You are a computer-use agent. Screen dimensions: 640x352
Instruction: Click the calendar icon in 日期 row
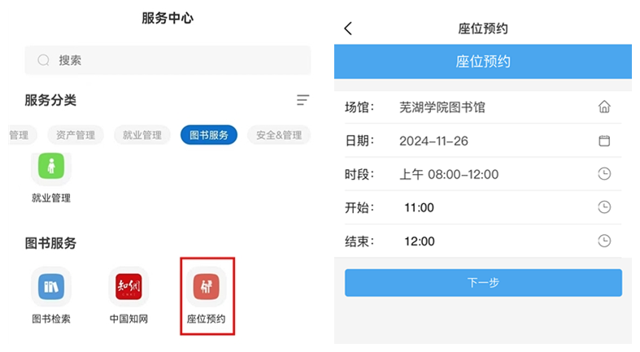point(604,141)
